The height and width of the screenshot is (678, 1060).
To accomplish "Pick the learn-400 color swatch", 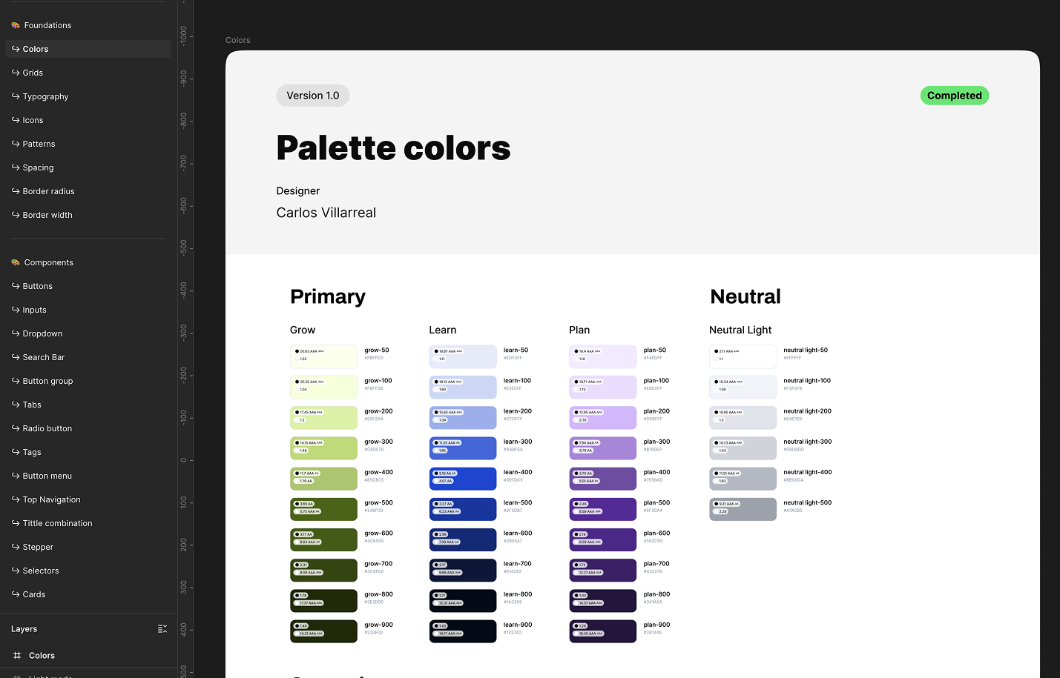I will (x=463, y=479).
